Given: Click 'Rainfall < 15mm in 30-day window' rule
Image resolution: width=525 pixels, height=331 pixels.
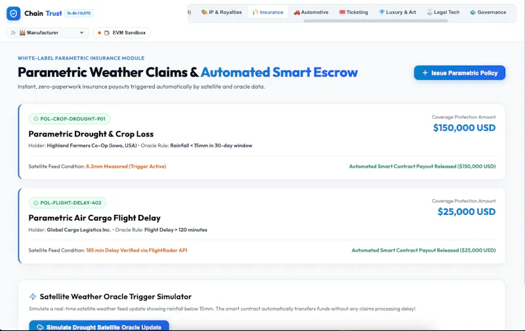Looking at the screenshot, I should (x=211, y=146).
